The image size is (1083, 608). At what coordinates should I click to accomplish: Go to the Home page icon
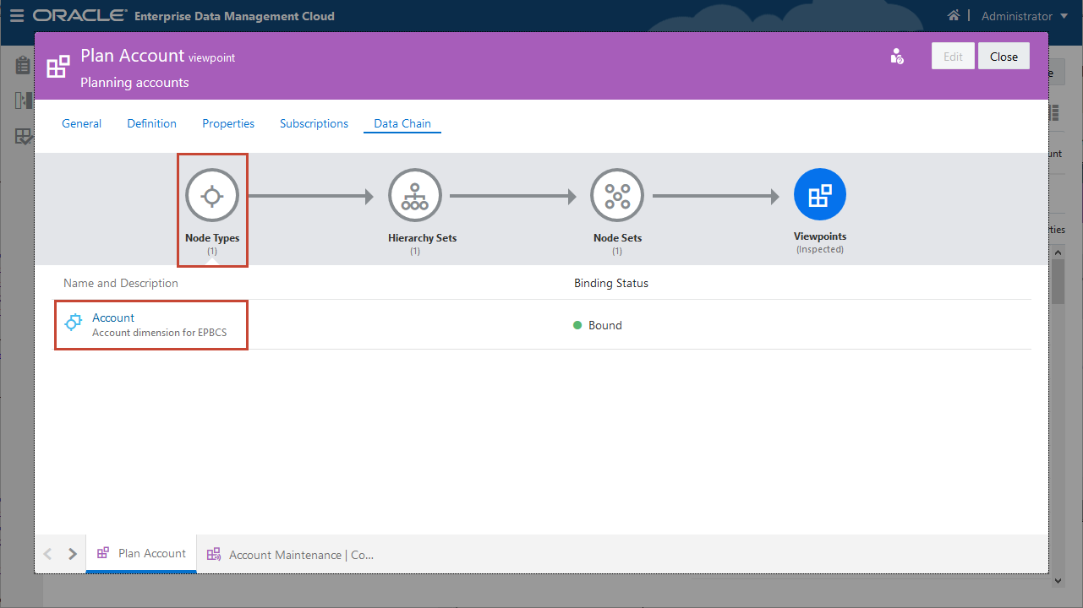point(954,16)
